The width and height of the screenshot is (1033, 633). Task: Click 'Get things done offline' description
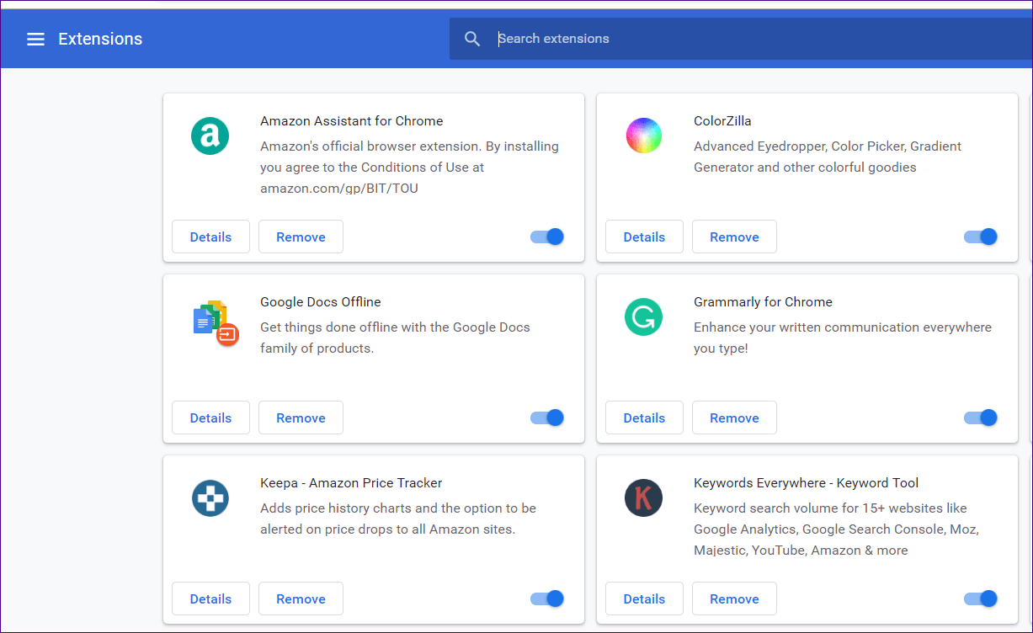[395, 338]
